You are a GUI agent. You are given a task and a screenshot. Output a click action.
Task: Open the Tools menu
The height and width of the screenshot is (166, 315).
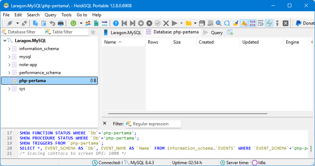click(x=66, y=15)
